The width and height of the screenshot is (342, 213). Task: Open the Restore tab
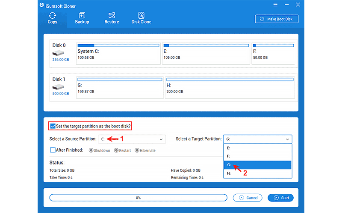tap(112, 18)
